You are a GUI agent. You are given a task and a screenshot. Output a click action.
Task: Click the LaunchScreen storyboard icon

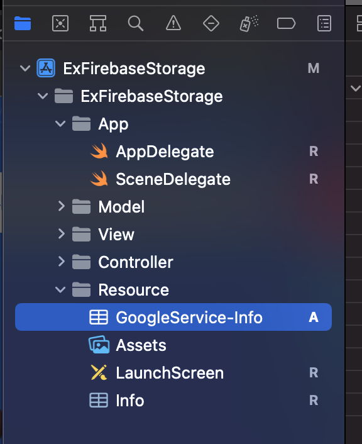99,372
